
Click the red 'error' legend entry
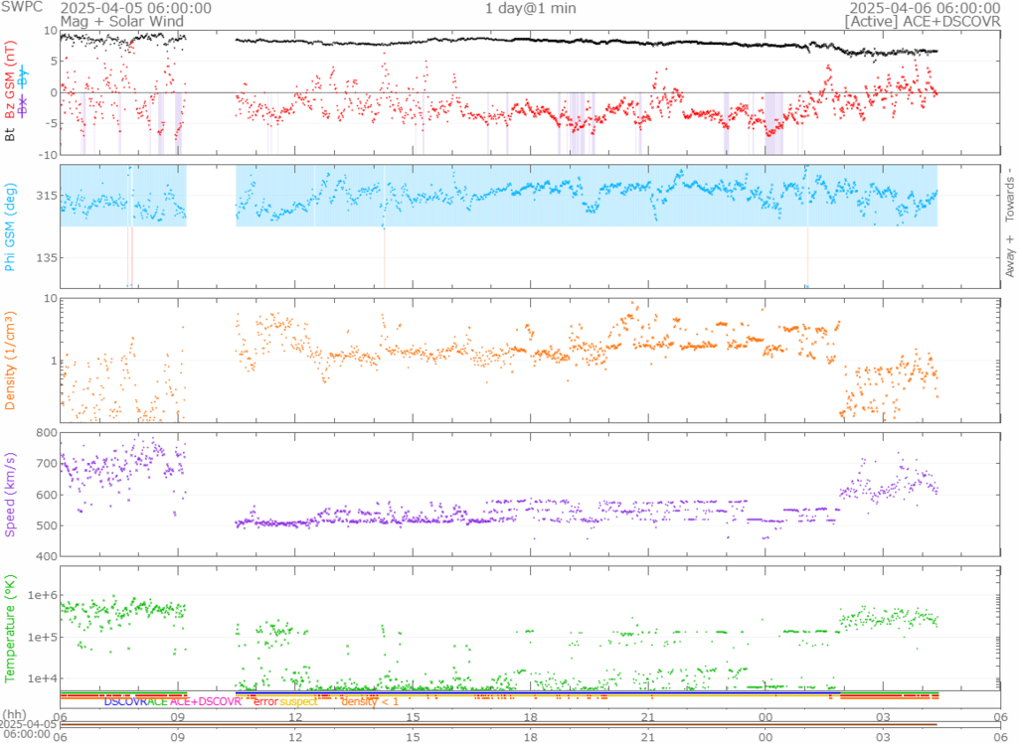[265, 702]
